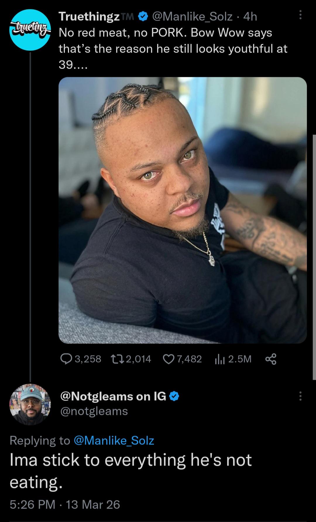The width and height of the screenshot is (316, 522).
Task: Select the '@Notgleams on IG' display name
Action: tap(113, 396)
